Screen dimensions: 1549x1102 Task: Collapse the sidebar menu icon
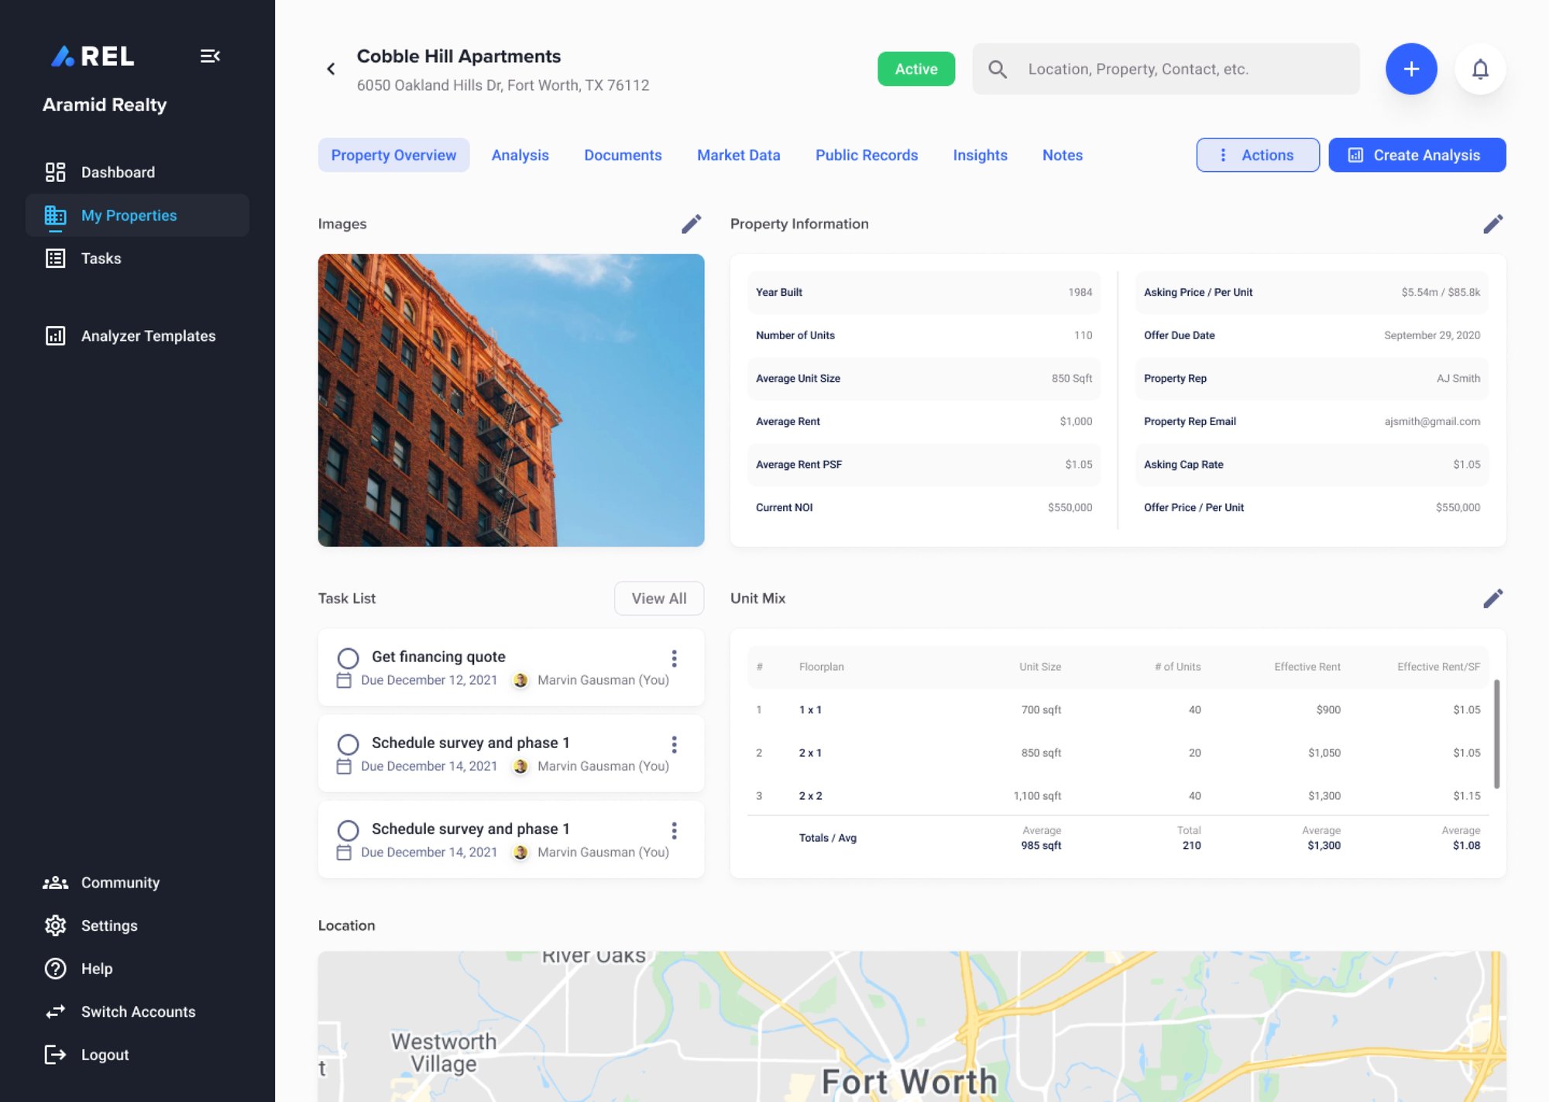[210, 56]
